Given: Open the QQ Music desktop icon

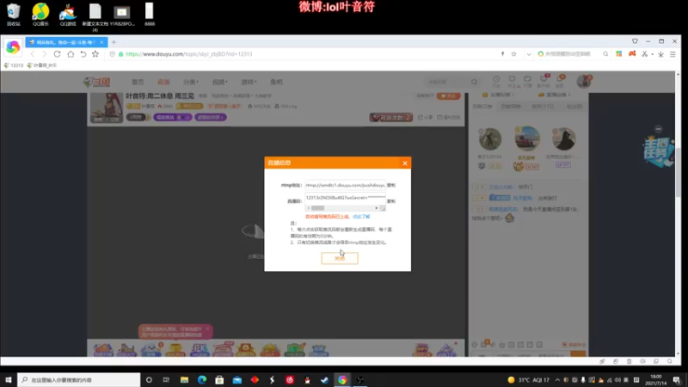Looking at the screenshot, I should (x=40, y=15).
